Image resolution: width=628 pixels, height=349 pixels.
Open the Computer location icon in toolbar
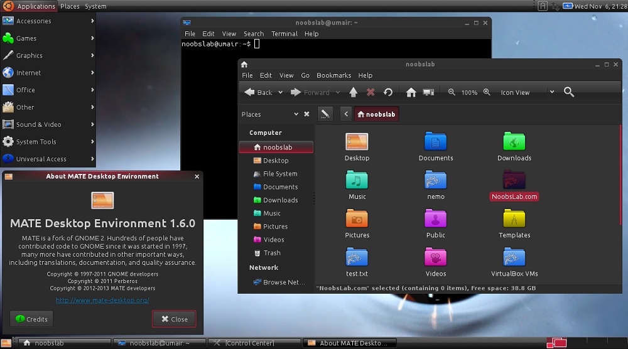point(428,92)
